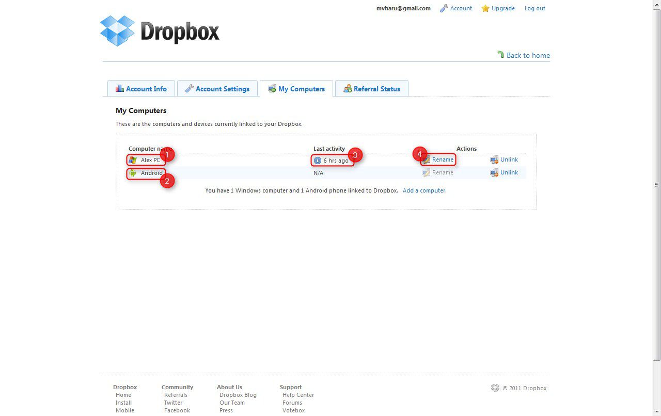Click the people icon on Referral Status tab
The image size is (661, 416).
tap(348, 88)
